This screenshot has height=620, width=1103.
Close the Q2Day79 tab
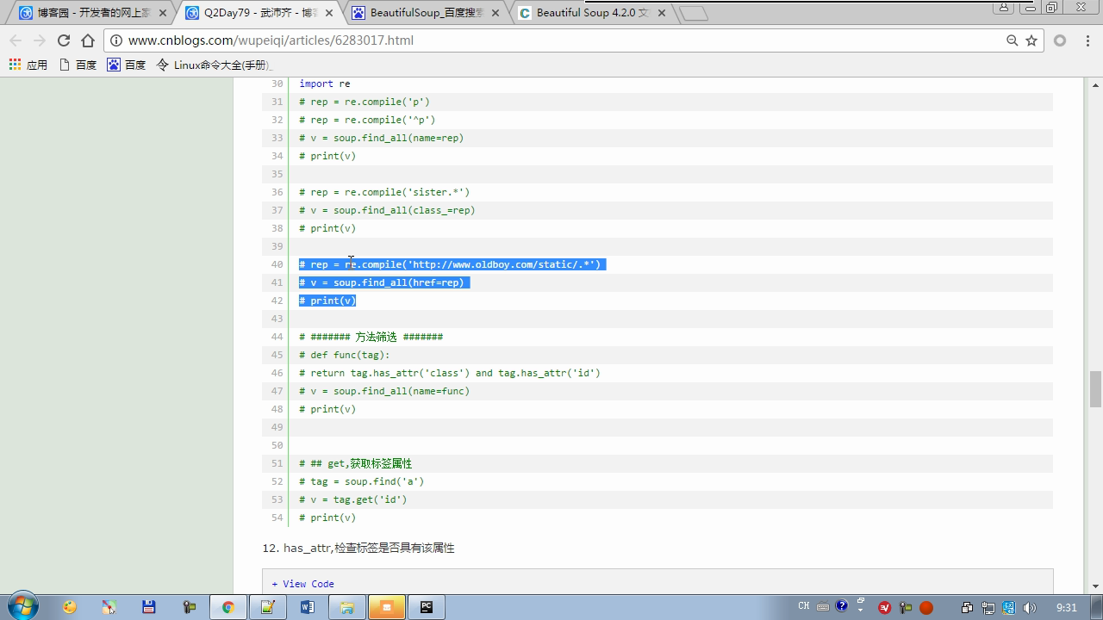329,13
